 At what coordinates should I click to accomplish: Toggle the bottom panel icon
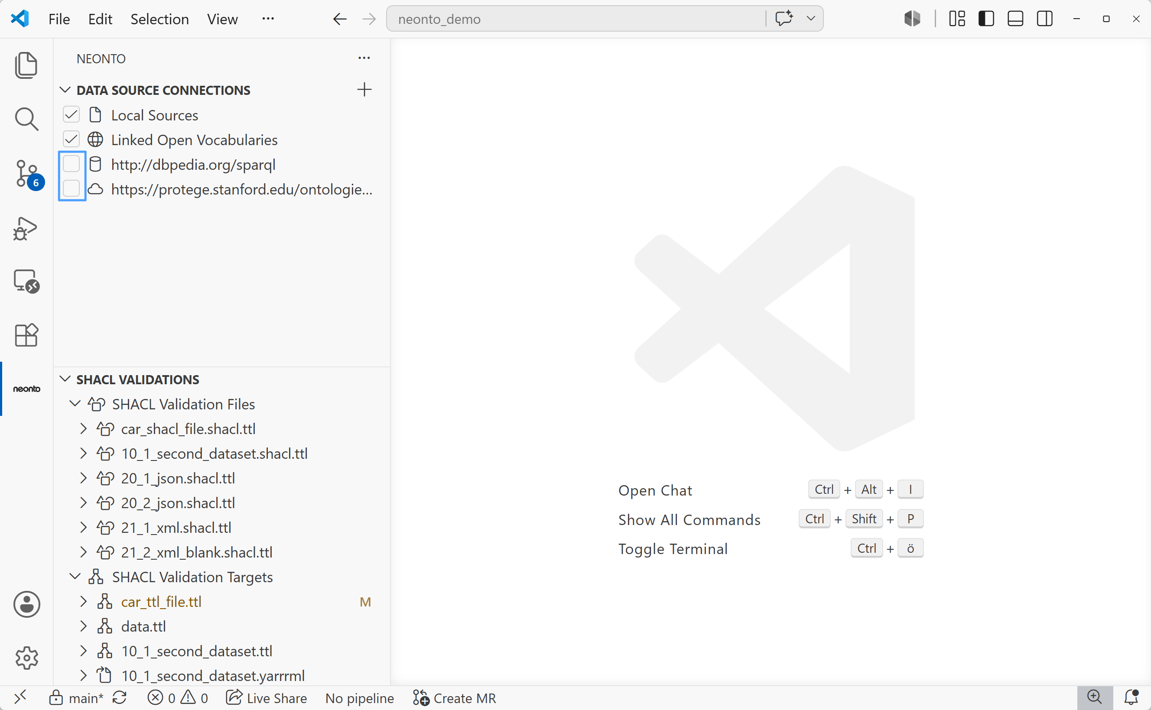point(1015,19)
